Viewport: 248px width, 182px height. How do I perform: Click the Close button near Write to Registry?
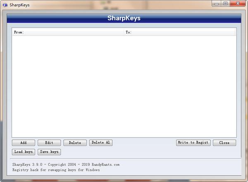pyautogui.click(x=224, y=143)
